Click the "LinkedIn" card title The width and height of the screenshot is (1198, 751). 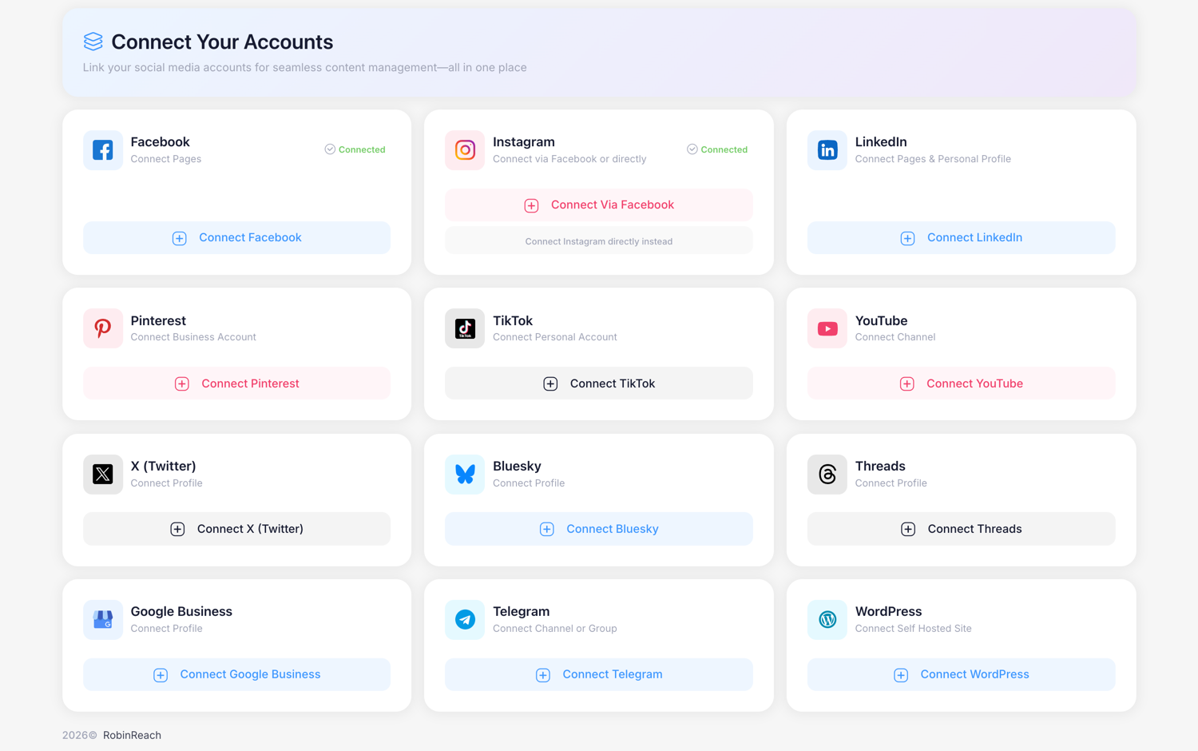click(881, 142)
